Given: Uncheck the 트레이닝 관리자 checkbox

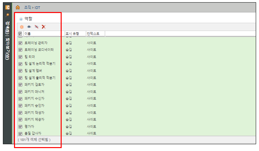Looking at the screenshot, I should pyautogui.click(x=20, y=43).
